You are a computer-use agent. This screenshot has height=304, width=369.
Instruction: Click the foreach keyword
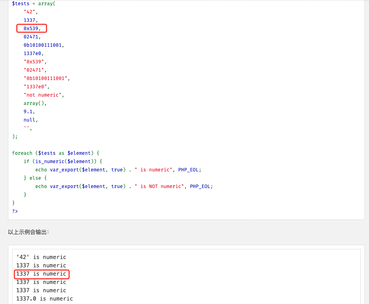tap(22, 153)
